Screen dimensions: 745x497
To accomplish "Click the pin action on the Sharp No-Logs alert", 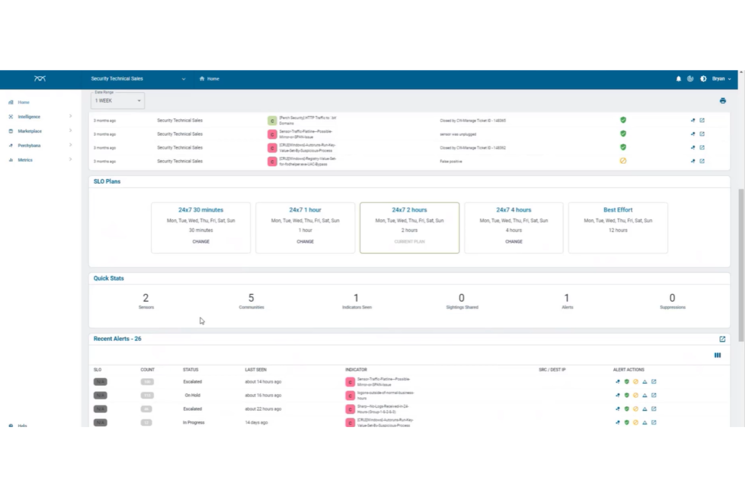I will pyautogui.click(x=617, y=409).
